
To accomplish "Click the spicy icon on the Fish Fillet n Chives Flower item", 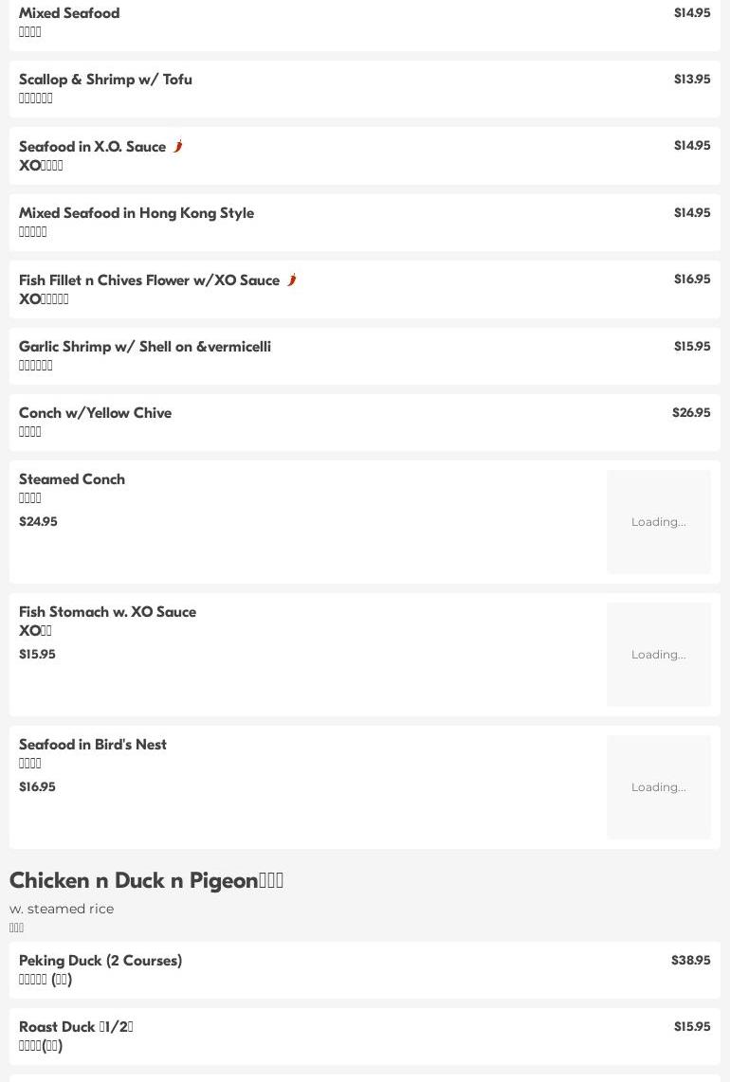I will 291,280.
